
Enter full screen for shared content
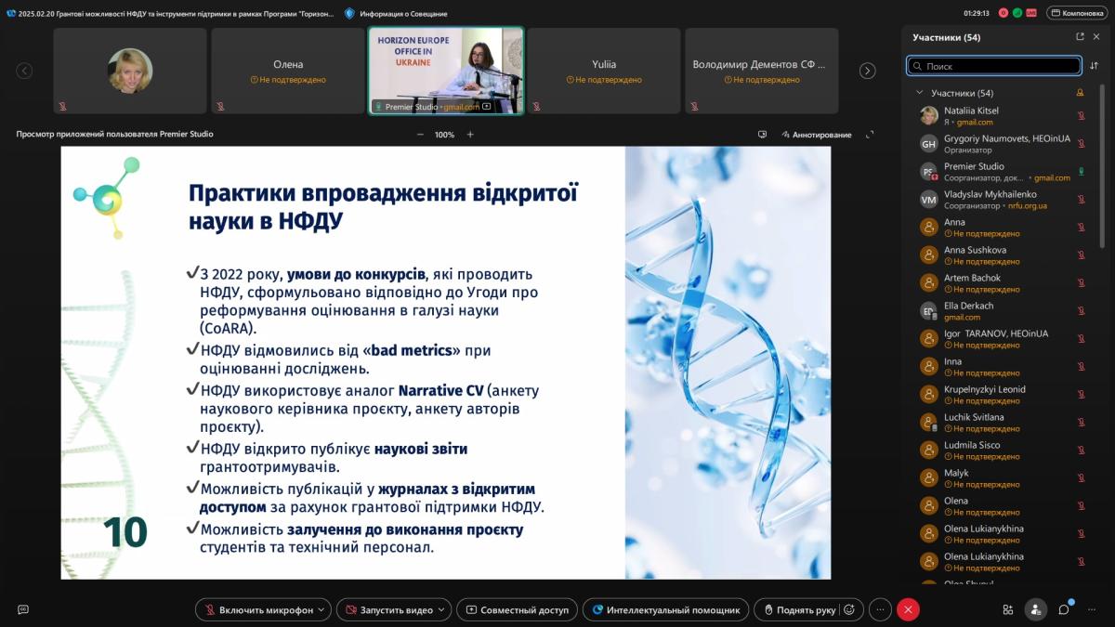[870, 135]
